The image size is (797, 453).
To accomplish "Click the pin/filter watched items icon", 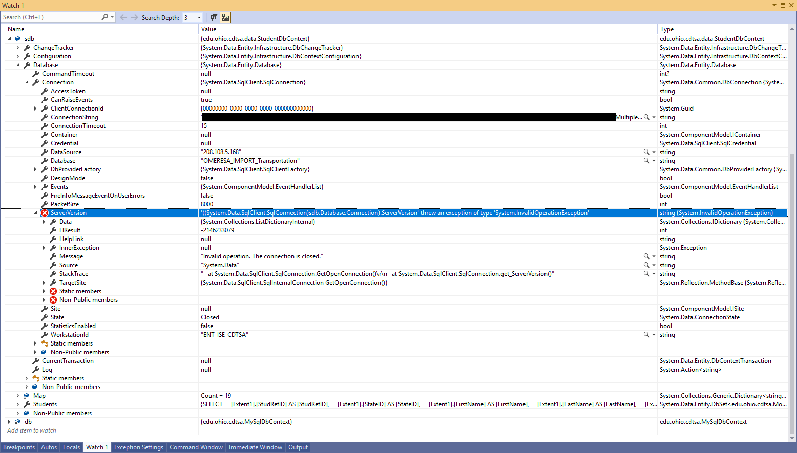I will click(x=214, y=17).
